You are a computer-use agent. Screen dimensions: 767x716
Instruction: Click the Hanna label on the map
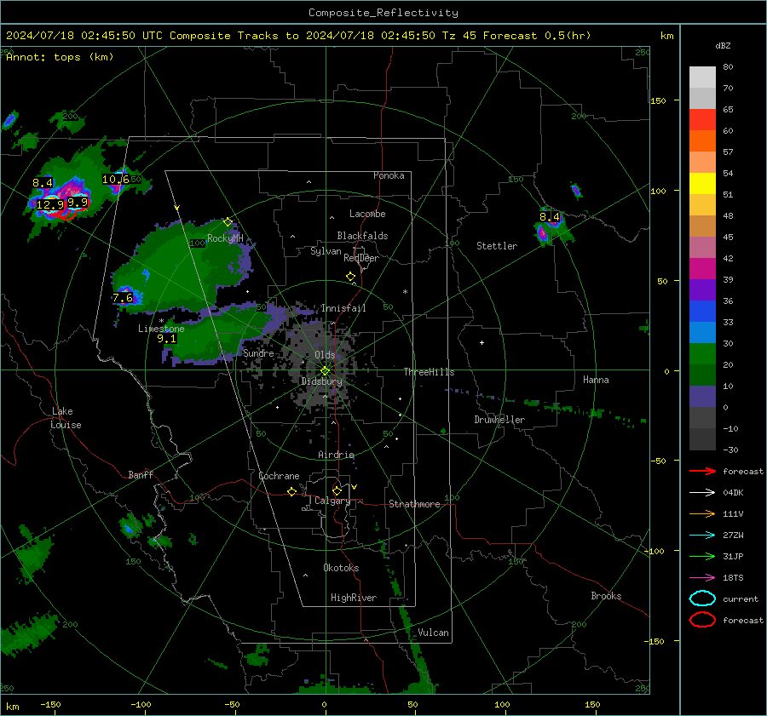tap(596, 380)
